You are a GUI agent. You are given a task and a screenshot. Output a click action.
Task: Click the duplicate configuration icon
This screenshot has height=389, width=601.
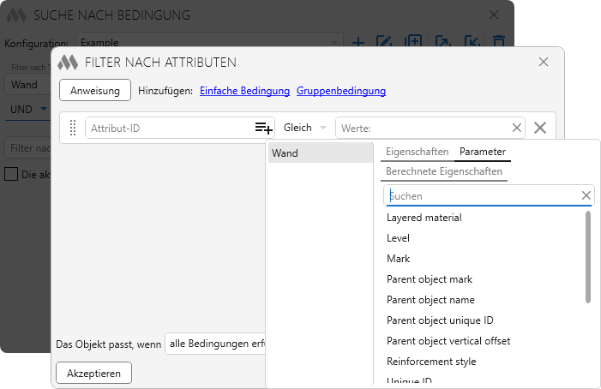click(413, 42)
